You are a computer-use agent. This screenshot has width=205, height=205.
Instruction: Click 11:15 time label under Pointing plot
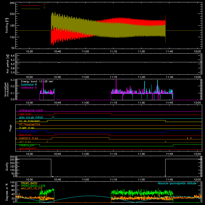click(113, 52)
